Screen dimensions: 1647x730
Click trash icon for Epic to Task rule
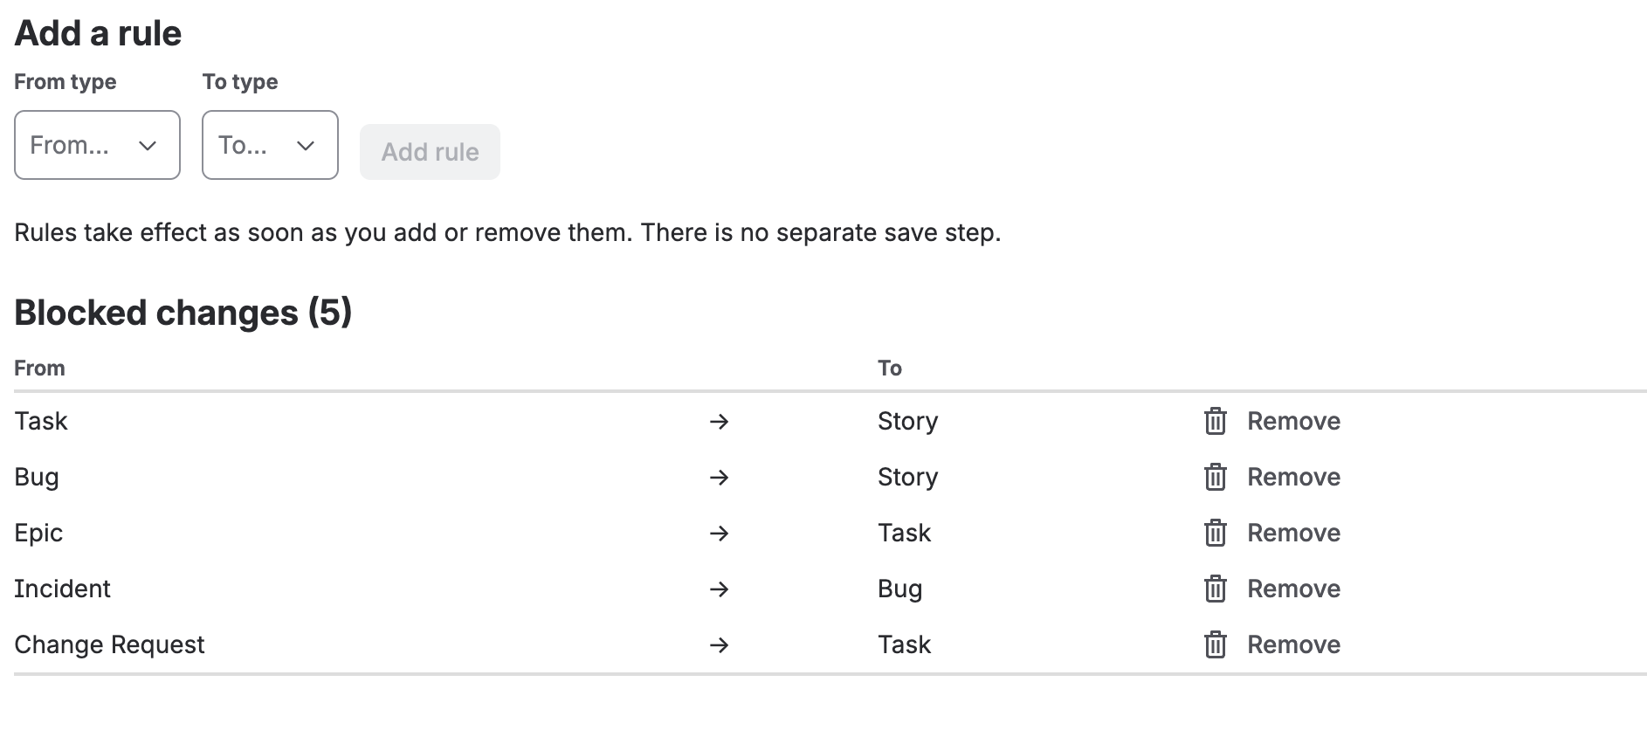point(1215,533)
